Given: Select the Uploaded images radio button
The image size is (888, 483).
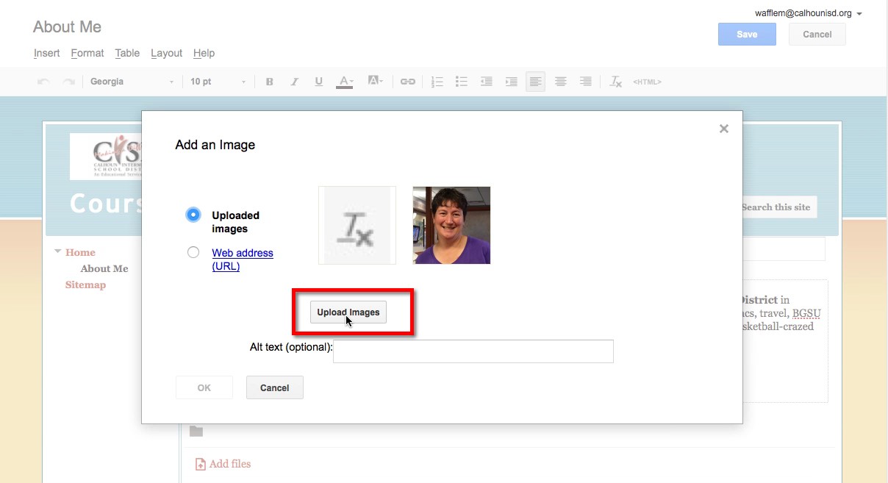Looking at the screenshot, I should click(x=193, y=214).
